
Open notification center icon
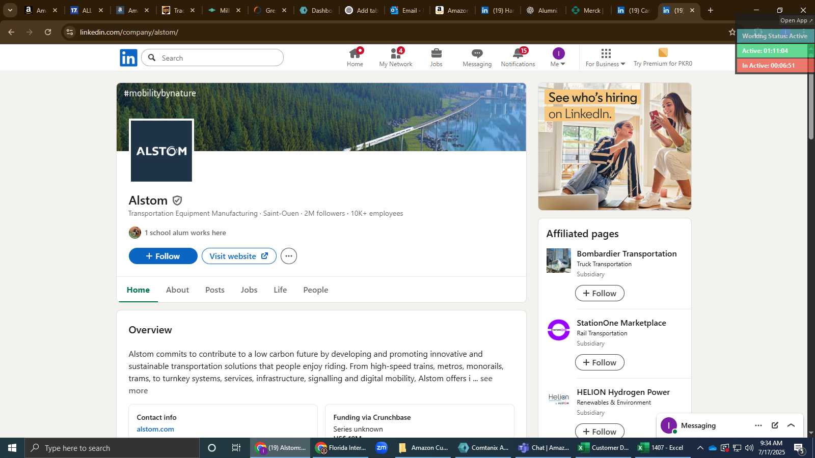point(800,448)
